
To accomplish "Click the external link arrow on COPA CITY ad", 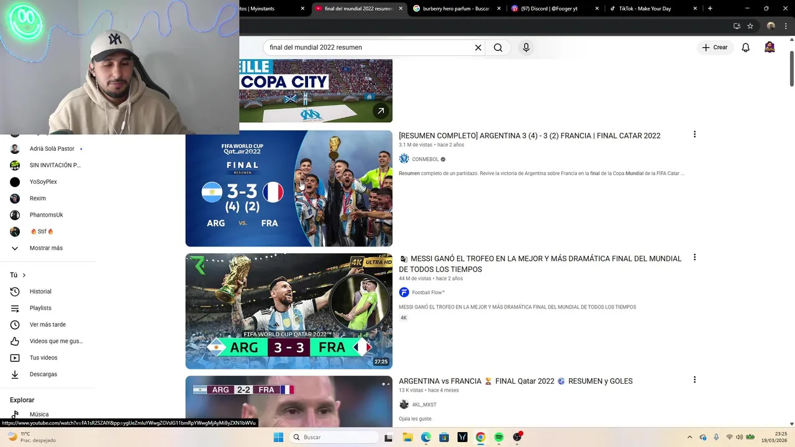I will coord(381,111).
